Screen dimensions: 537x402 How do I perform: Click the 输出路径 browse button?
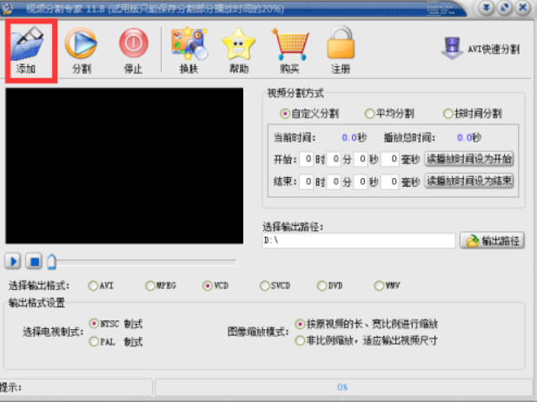point(492,241)
